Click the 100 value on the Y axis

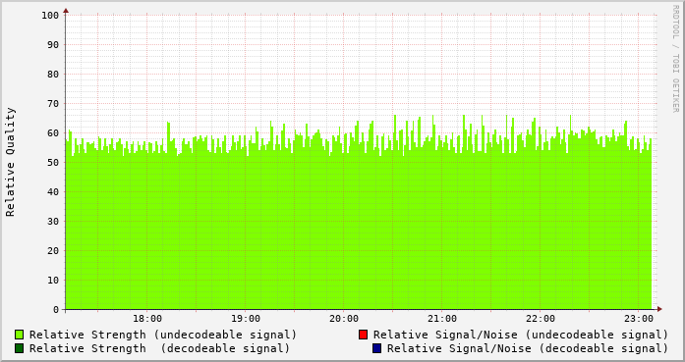tap(50, 16)
